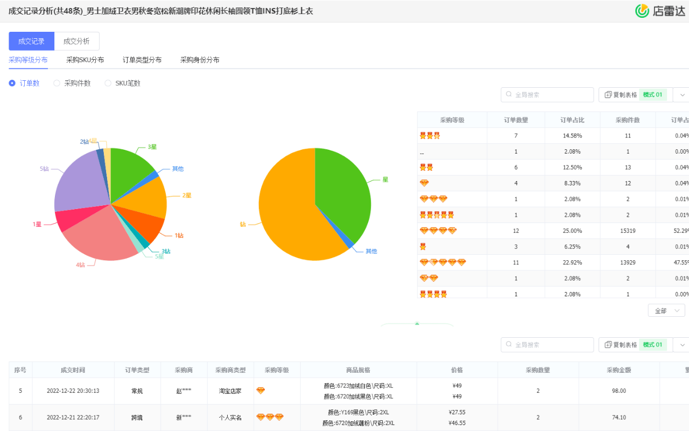
Task: Click one-star icon in 6.25% row
Action: 423,247
